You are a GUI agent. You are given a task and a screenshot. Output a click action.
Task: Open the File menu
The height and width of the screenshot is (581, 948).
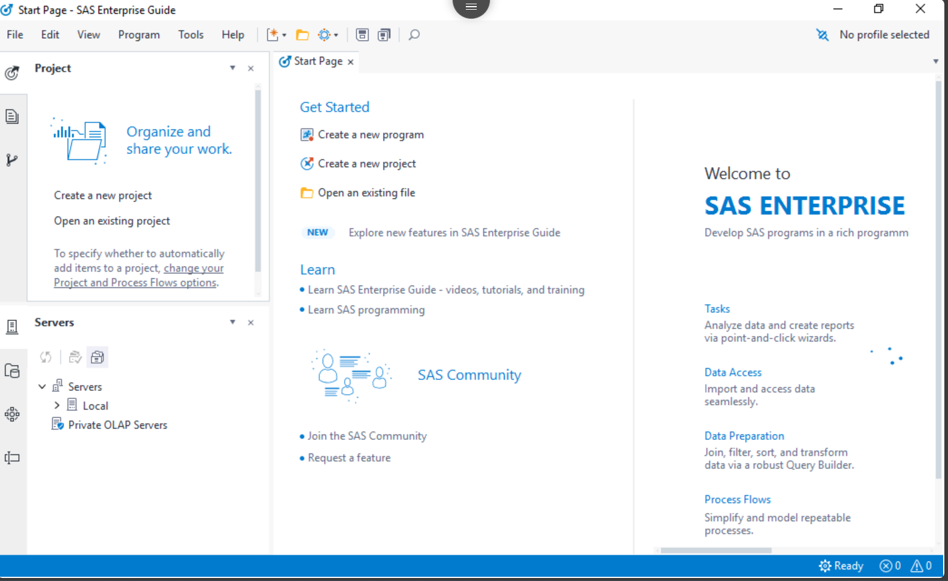click(15, 35)
